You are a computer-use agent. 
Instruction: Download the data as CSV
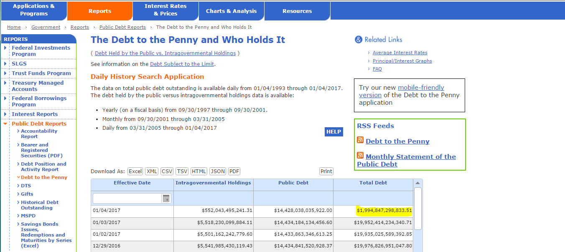[167, 171]
